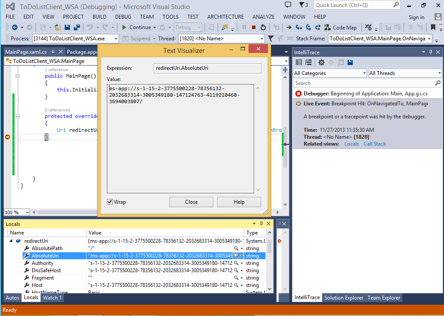Click the breakpoint marker in editor margin

point(7,137)
